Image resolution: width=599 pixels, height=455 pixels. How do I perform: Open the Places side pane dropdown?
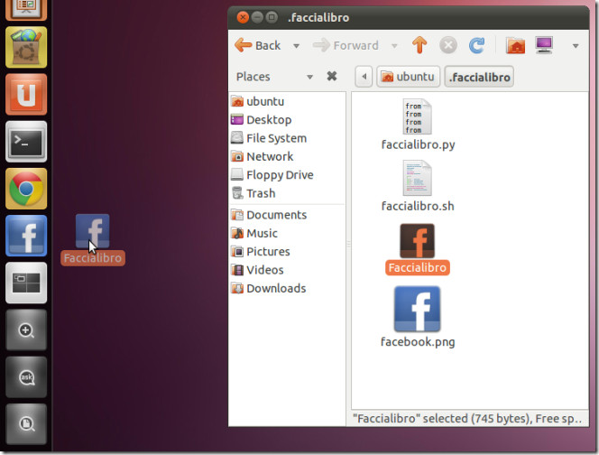[309, 77]
